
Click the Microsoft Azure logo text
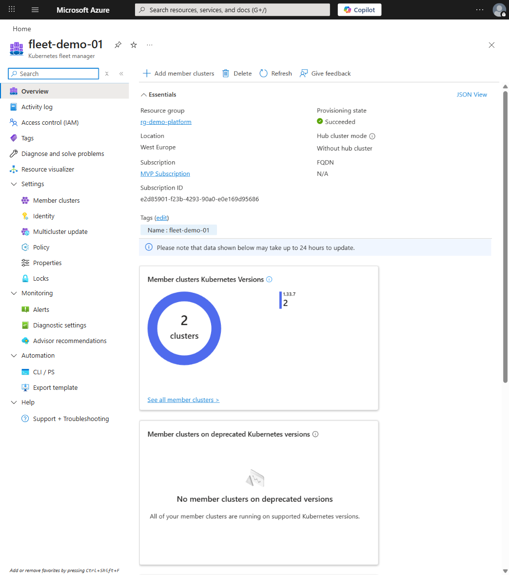[83, 10]
